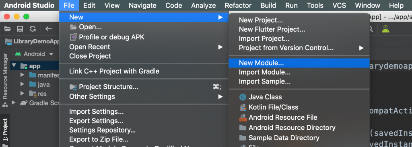The height and width of the screenshot is (147, 412).
Task: Click the Open file toolbar icon
Action: click(x=8, y=29)
